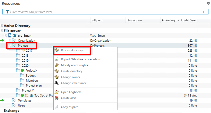Screen dimensions: 211x113
Task: Expand the Active Directory node
Action: pyautogui.click(x=2, y=26)
